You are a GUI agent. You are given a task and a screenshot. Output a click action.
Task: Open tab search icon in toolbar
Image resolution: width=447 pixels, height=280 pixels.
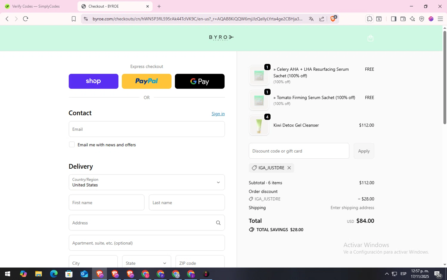[x=379, y=19]
